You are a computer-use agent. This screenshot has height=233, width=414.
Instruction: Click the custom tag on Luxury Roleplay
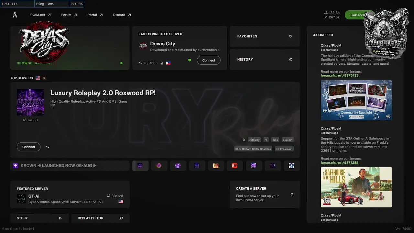[288, 140]
